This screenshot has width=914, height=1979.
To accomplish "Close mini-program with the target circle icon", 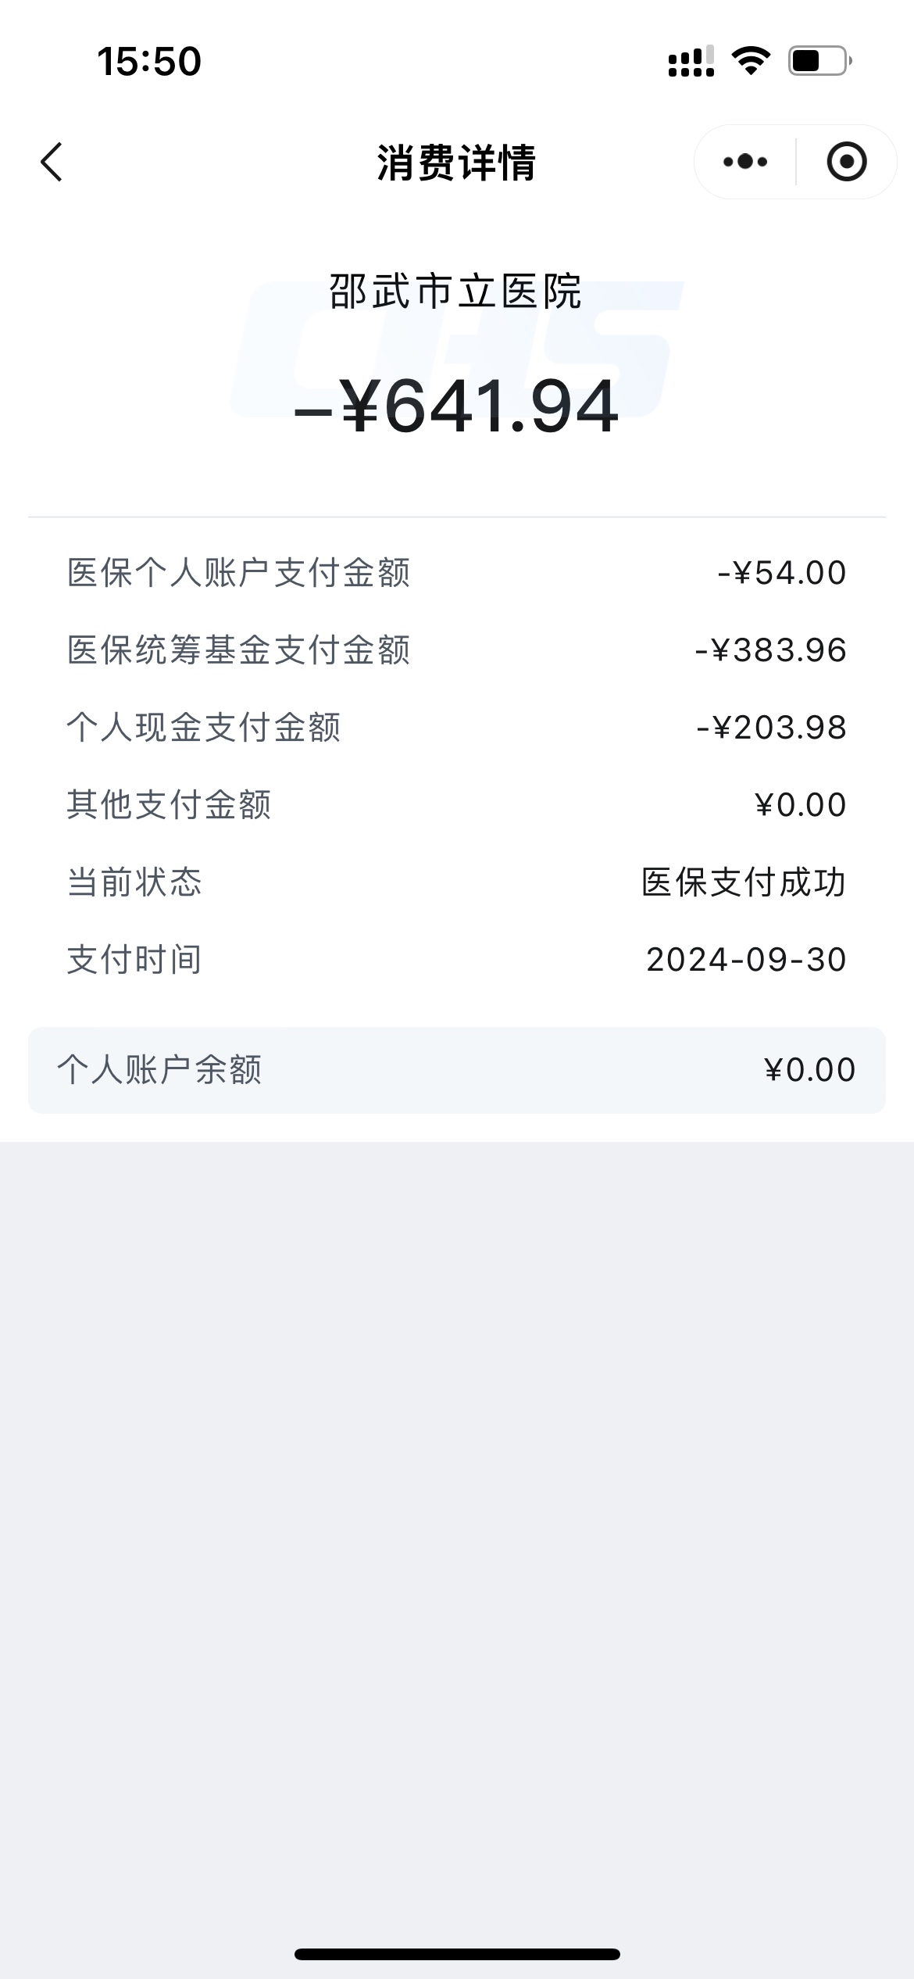I will pyautogui.click(x=846, y=162).
